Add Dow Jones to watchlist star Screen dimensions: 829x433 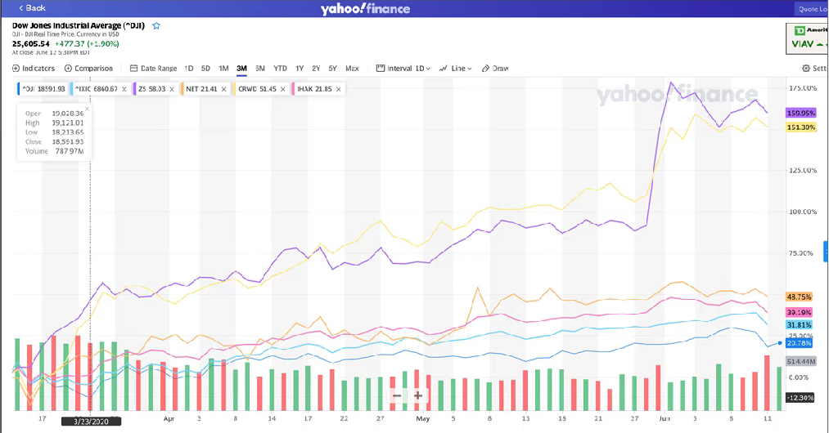[x=156, y=26]
